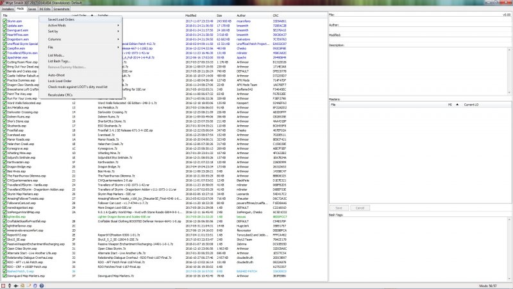Switch to the Screenshots tab

62,9
